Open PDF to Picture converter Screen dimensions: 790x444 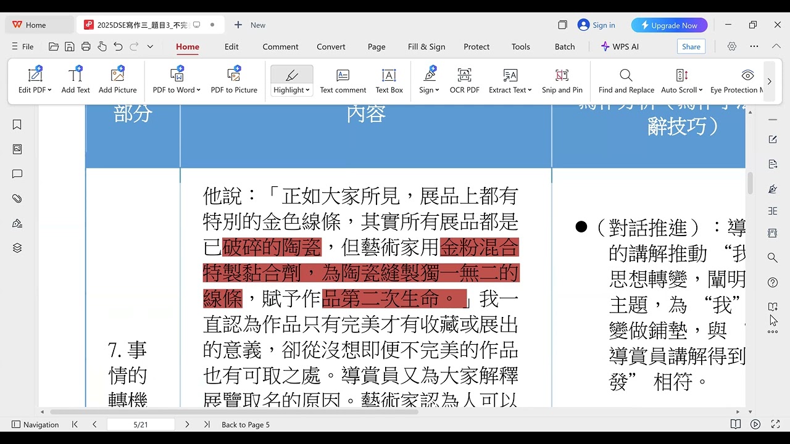tap(234, 81)
